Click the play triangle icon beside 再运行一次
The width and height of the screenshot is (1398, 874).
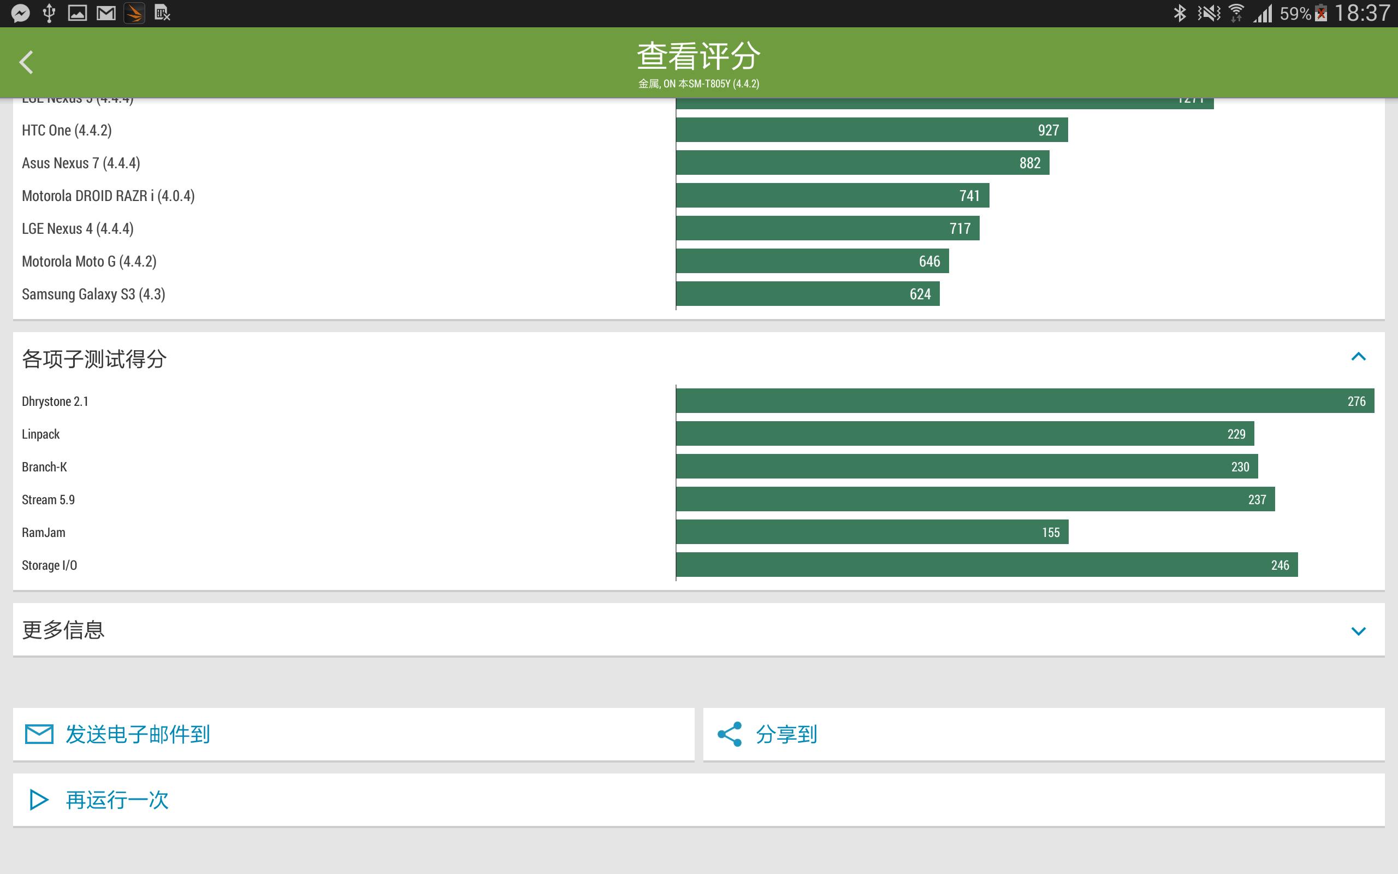click(39, 800)
